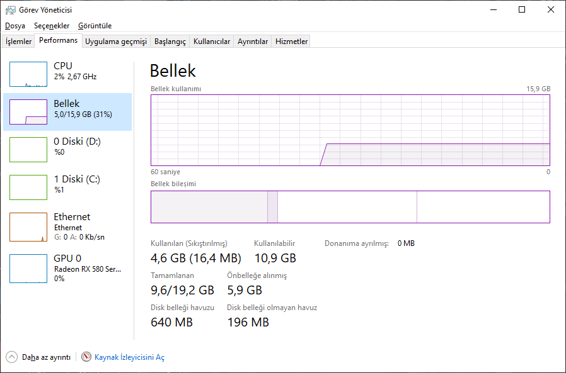Select the 0 Diski (D:) graph thumbnail
The height and width of the screenshot is (373, 566).
(x=28, y=150)
